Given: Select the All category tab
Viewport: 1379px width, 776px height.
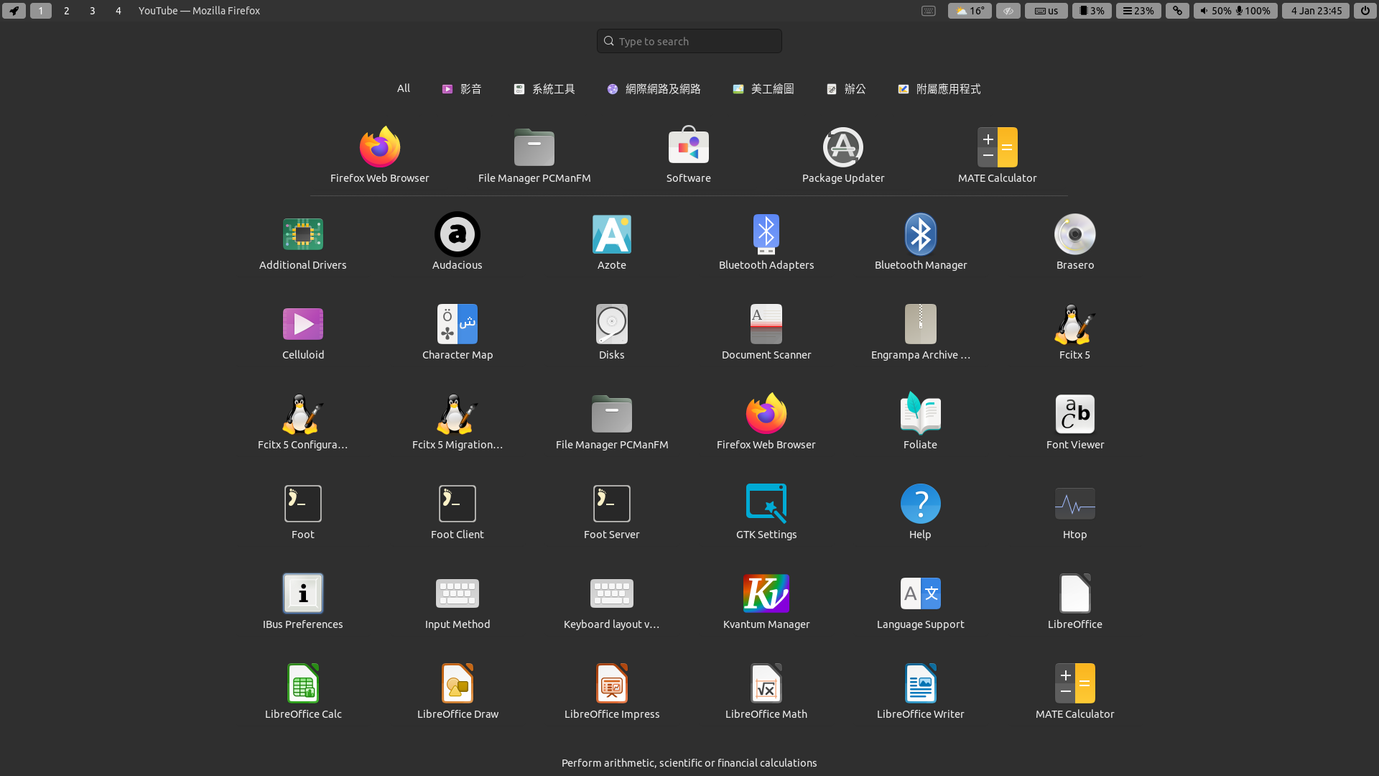Looking at the screenshot, I should [404, 88].
